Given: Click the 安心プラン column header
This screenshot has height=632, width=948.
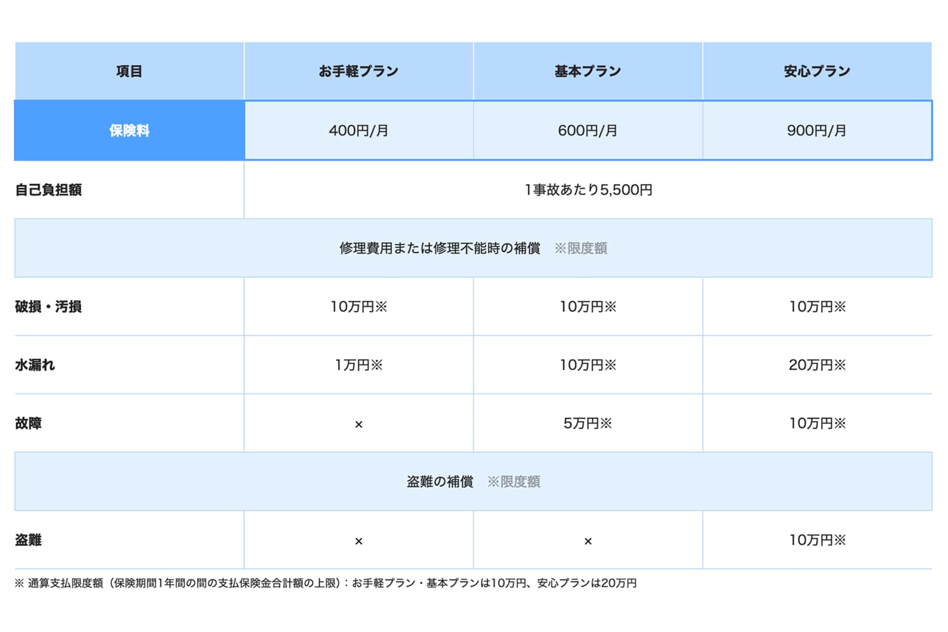Looking at the screenshot, I should pos(817,71).
